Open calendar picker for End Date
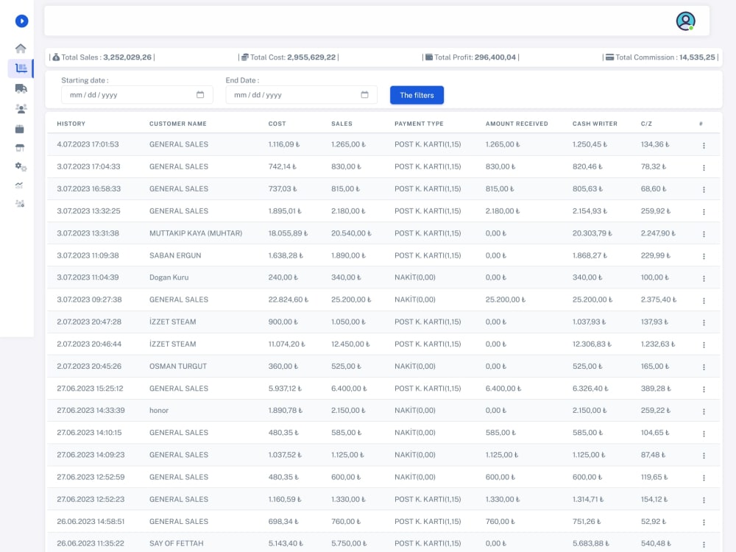 click(x=364, y=94)
